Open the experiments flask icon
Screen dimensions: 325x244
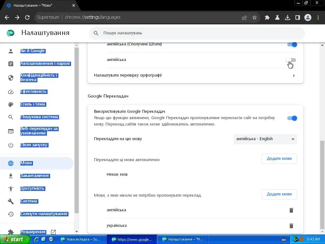pos(277,18)
